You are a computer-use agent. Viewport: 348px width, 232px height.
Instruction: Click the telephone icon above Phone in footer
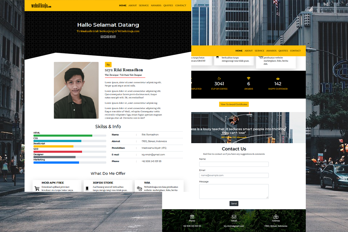[192, 216]
